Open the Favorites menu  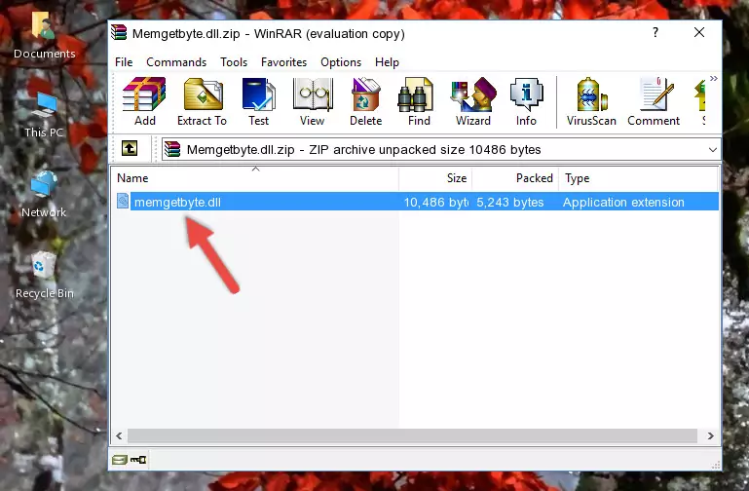point(283,62)
